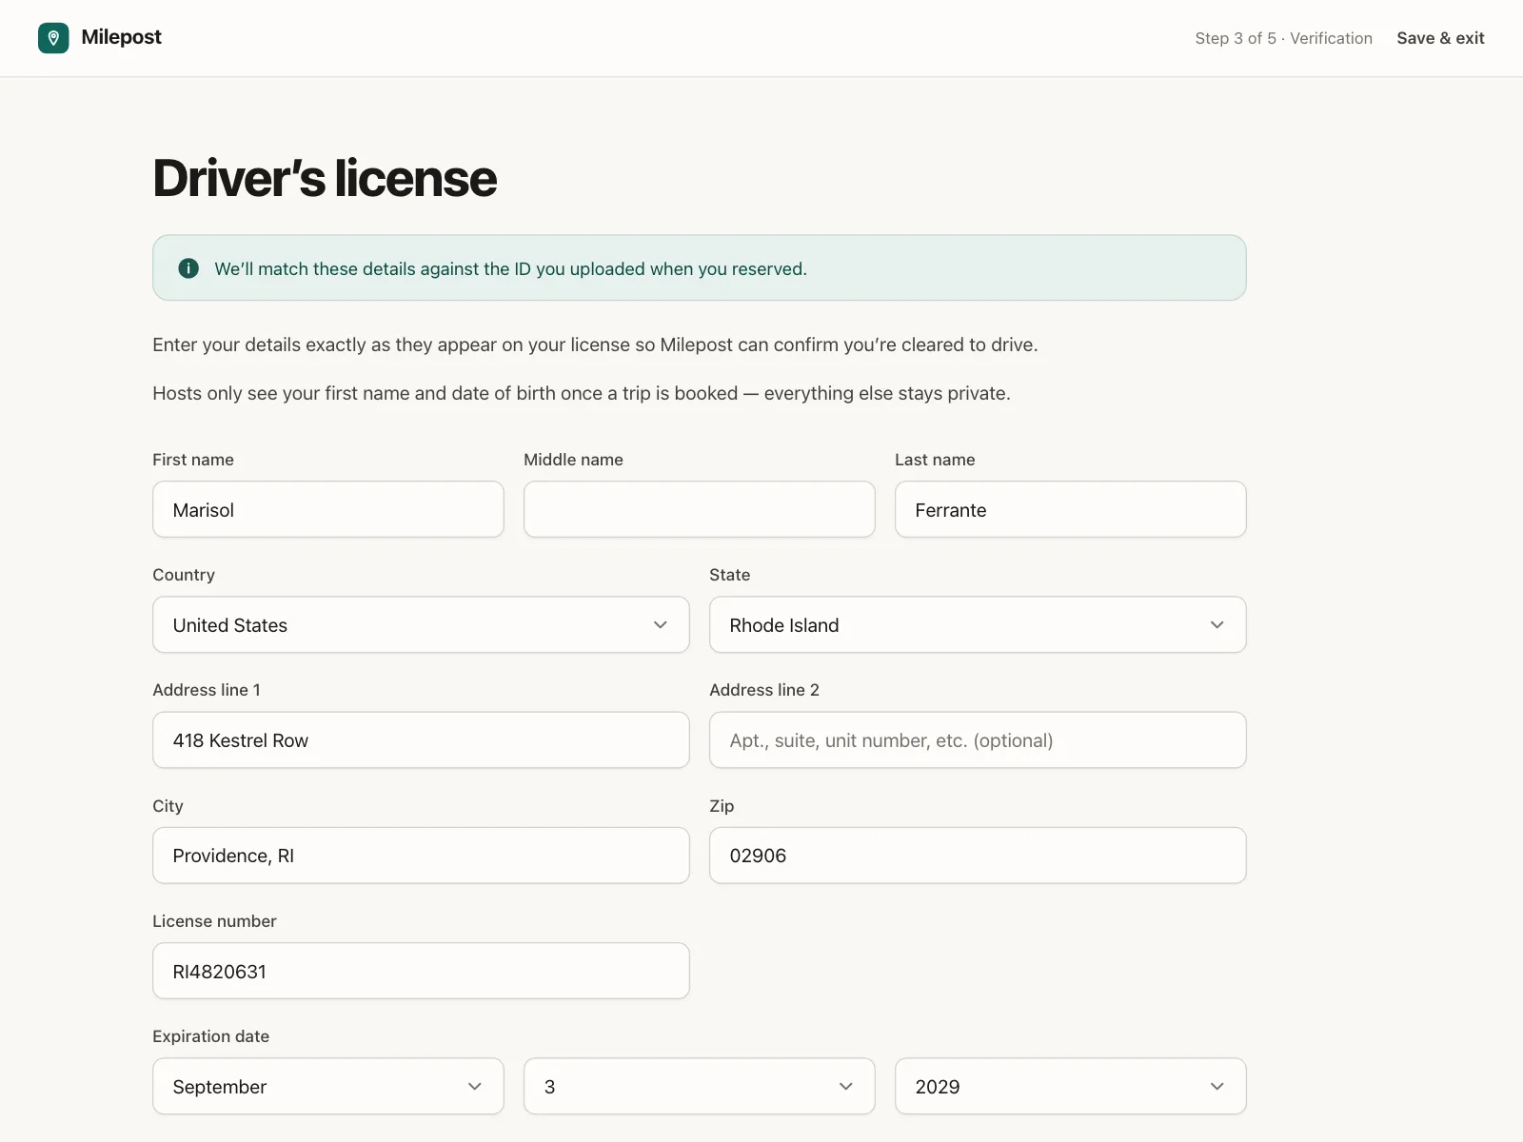Open the expiration month dropdown showing September
This screenshot has width=1523, height=1142.
tap(328, 1086)
